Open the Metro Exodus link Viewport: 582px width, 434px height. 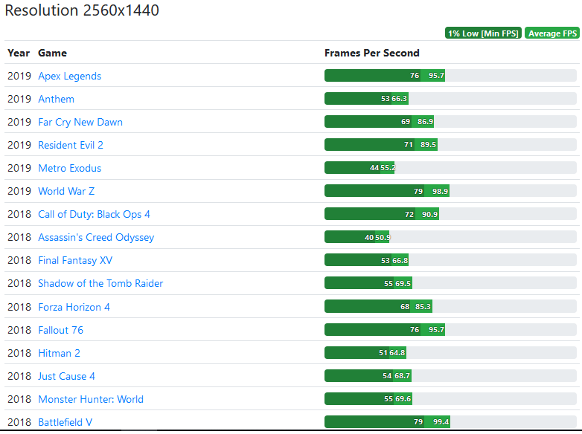click(x=69, y=168)
